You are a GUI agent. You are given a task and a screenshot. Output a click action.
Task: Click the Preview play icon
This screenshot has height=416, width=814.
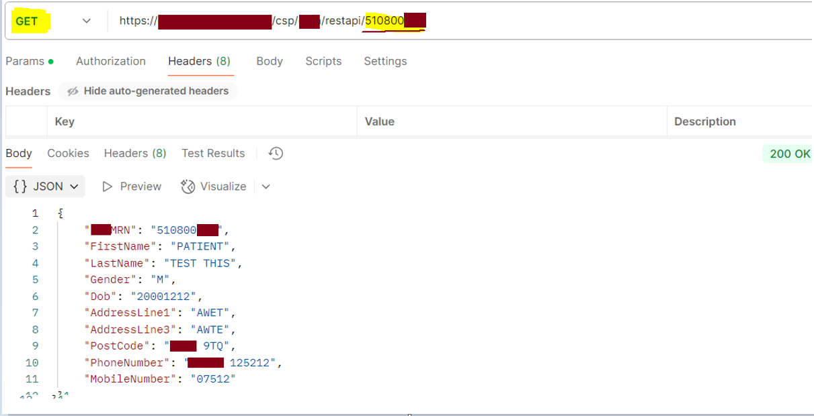(108, 187)
